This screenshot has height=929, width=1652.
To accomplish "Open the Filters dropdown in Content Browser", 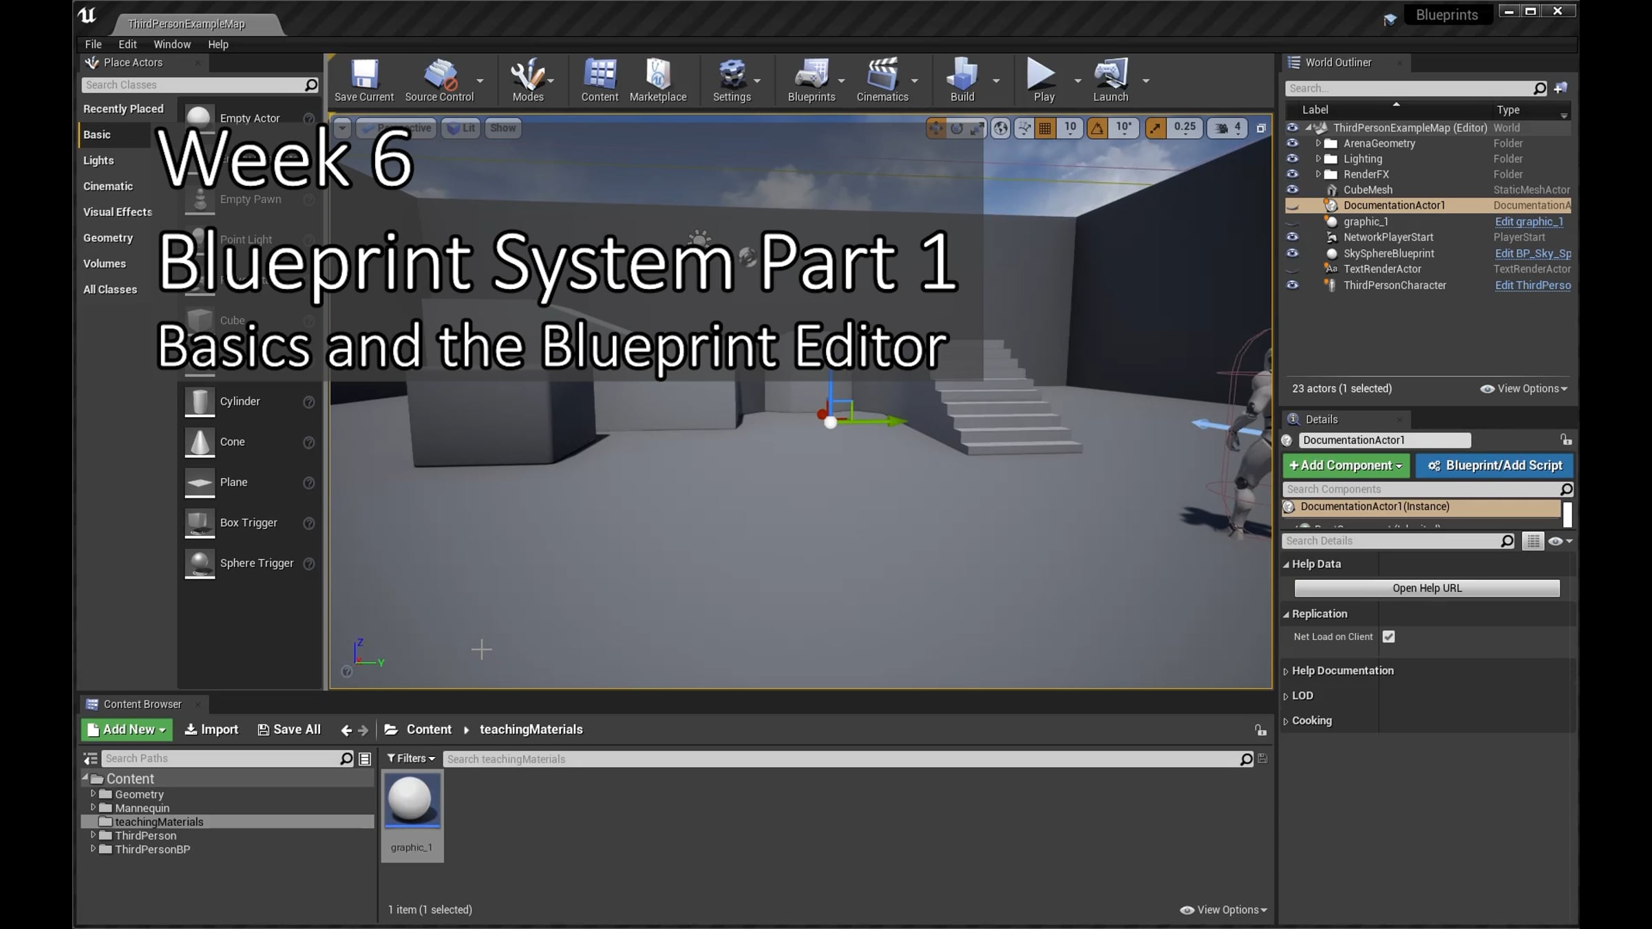I will pyautogui.click(x=411, y=758).
